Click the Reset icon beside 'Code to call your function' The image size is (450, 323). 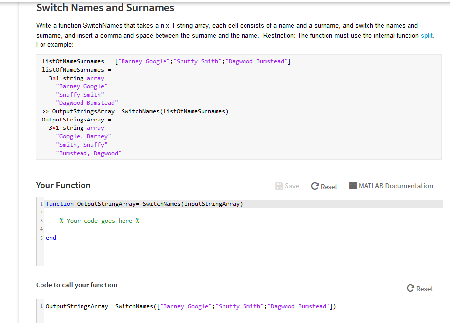409,288
